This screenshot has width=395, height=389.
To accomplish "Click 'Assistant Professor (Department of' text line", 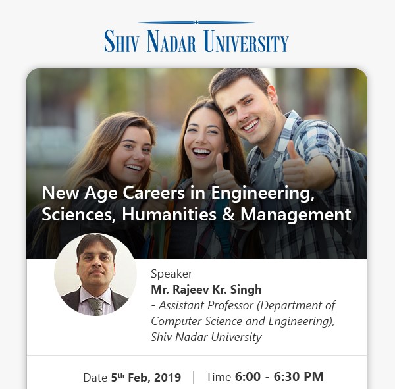I will coord(243,305).
